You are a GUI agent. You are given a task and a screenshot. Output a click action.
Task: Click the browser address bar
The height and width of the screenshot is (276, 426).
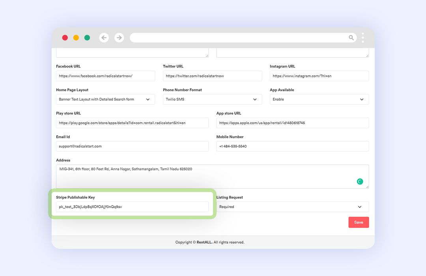[x=243, y=37]
